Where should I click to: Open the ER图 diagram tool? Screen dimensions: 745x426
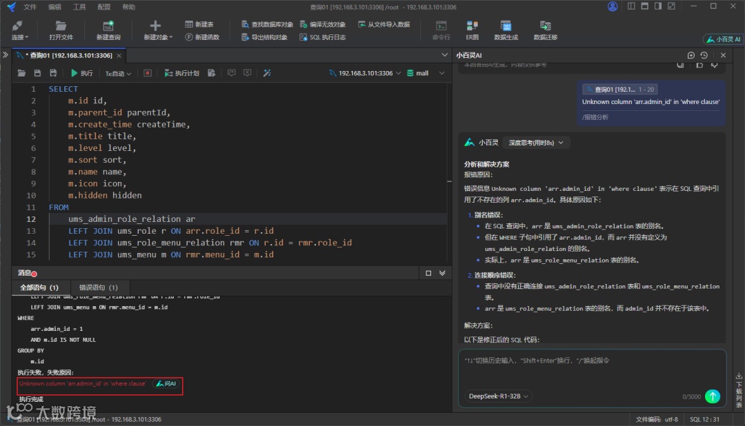[472, 30]
